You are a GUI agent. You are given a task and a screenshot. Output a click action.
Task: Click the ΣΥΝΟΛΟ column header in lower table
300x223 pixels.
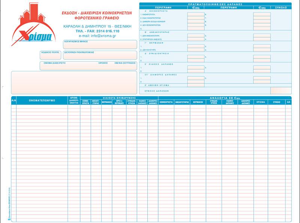(276, 102)
